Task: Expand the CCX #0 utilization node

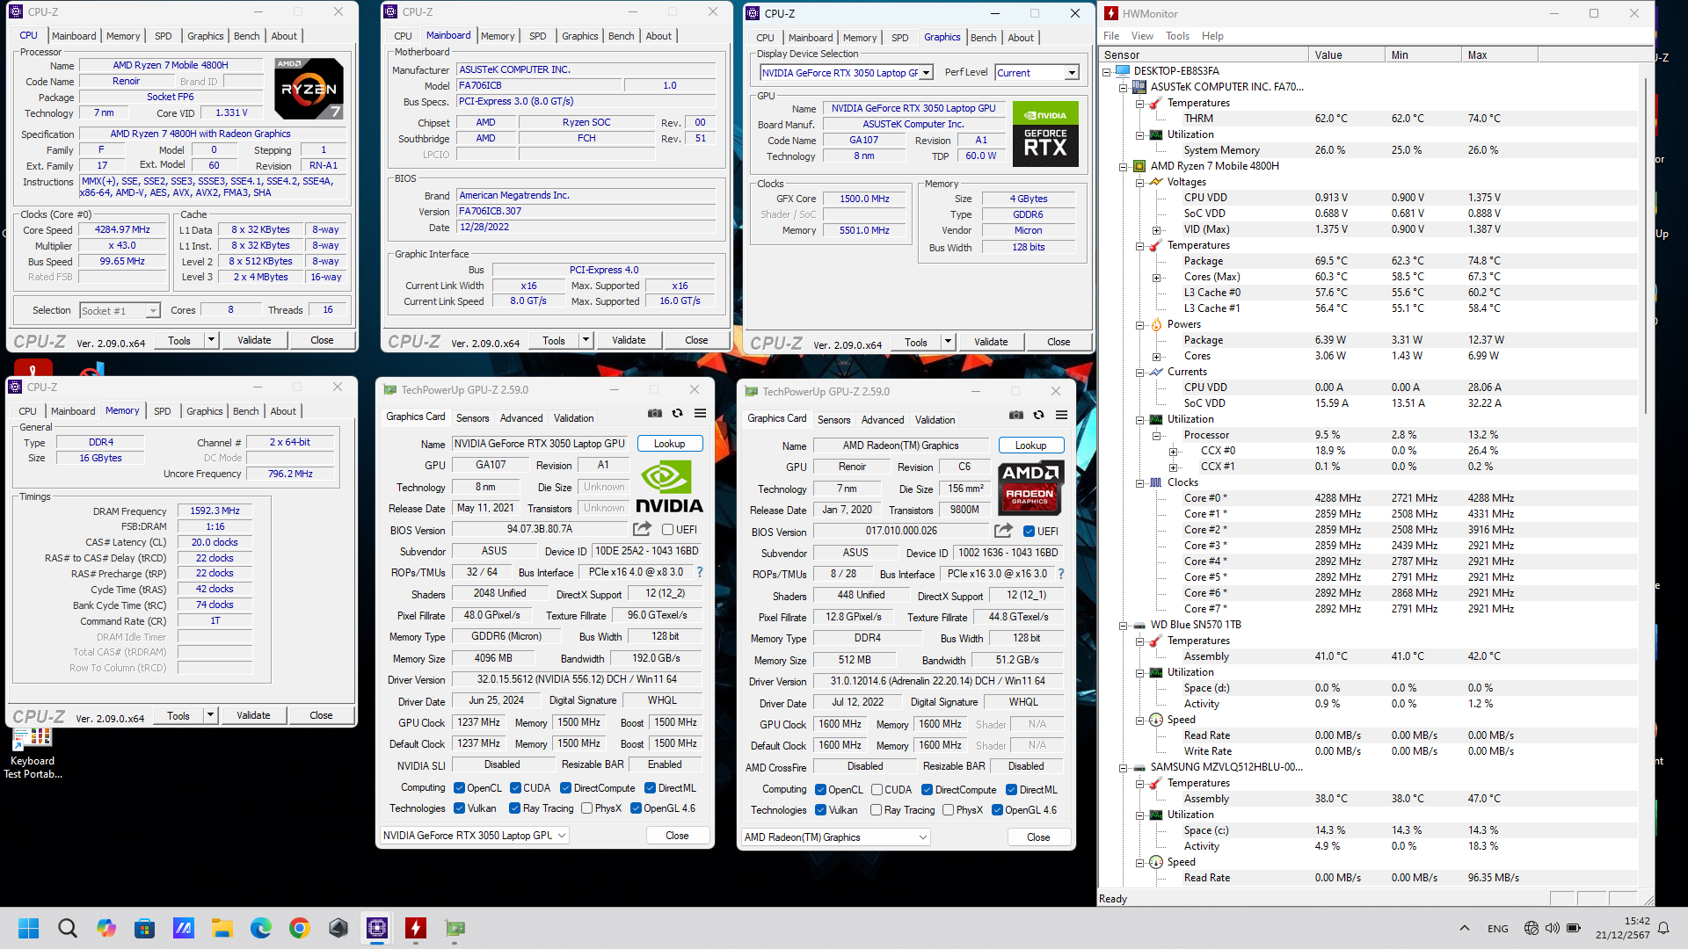Action: (1173, 452)
